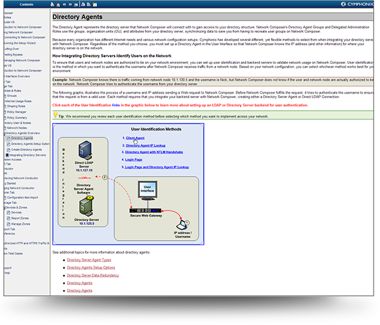The width and height of the screenshot is (380, 325).
Task: Click the page icon beside Manage Zones
Action: coord(8,224)
